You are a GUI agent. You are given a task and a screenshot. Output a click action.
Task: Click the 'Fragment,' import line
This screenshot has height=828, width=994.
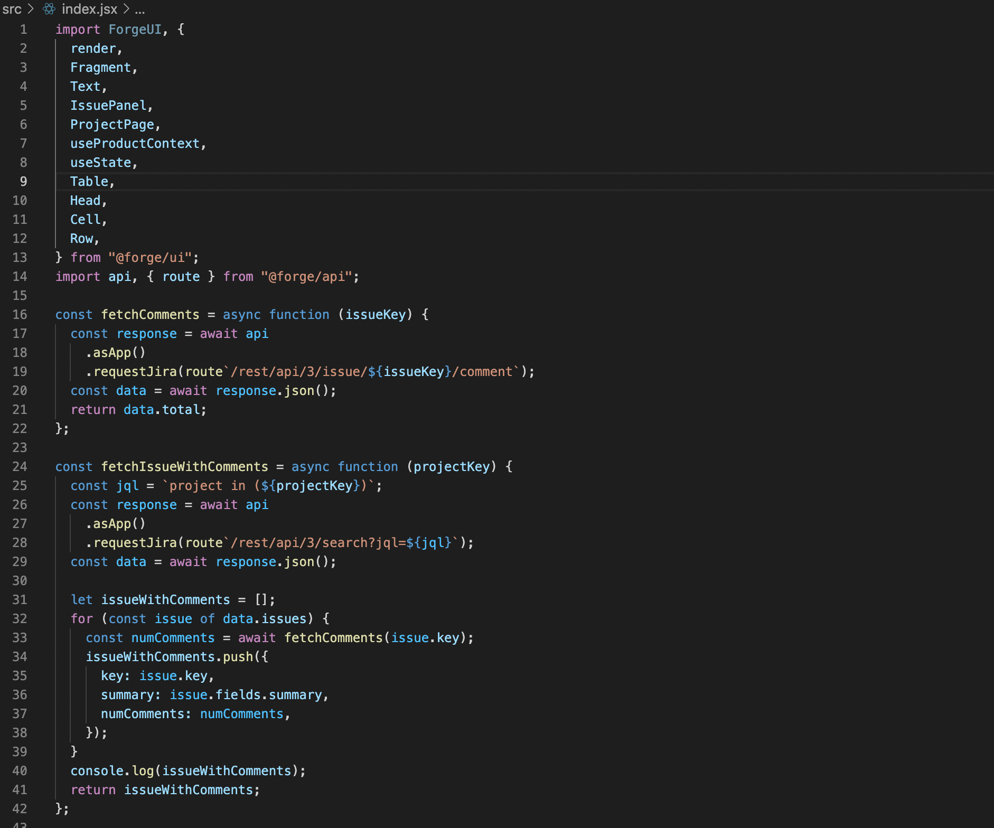pos(104,68)
